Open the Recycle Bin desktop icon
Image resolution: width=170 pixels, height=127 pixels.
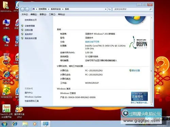(6, 58)
